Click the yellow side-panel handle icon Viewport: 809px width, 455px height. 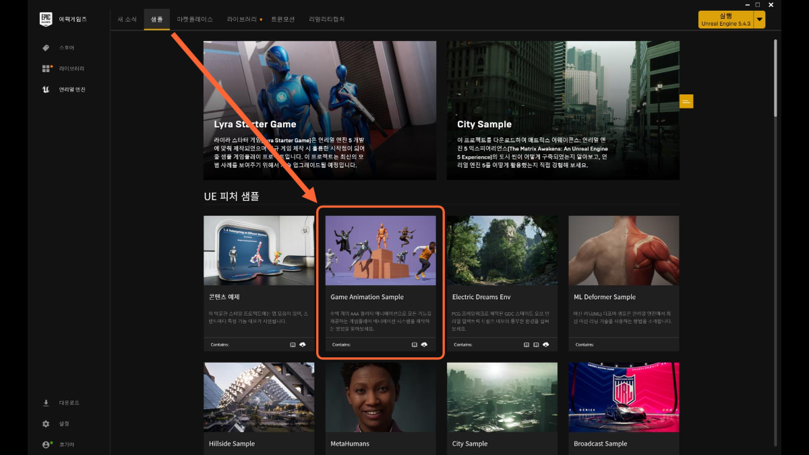tap(686, 101)
